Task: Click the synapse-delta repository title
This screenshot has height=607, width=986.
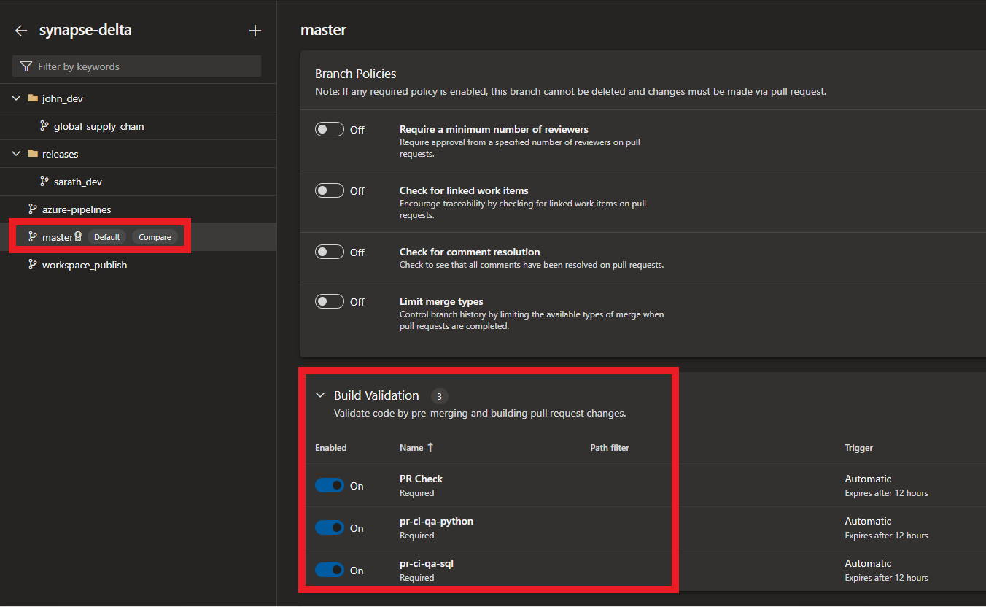Action: click(85, 30)
